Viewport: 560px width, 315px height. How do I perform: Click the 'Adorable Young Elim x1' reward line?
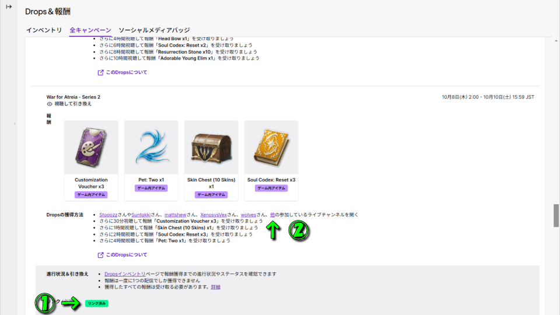click(x=179, y=58)
